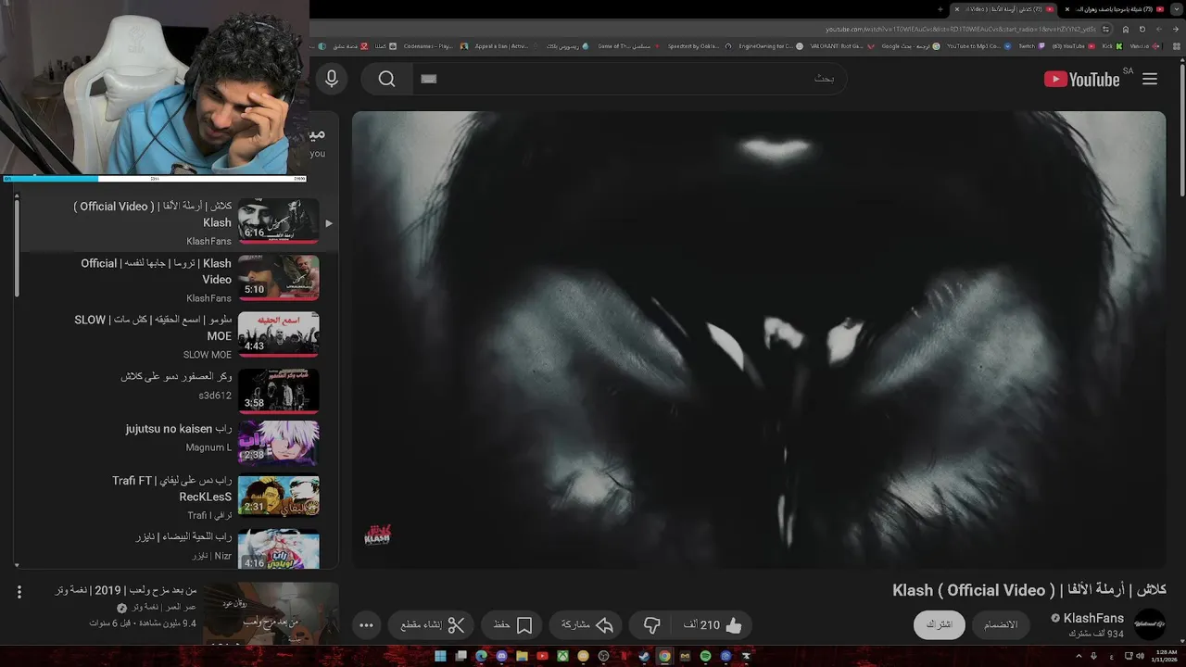Click the stream progress bar under webcam
1186x667 pixels.
pos(154,179)
